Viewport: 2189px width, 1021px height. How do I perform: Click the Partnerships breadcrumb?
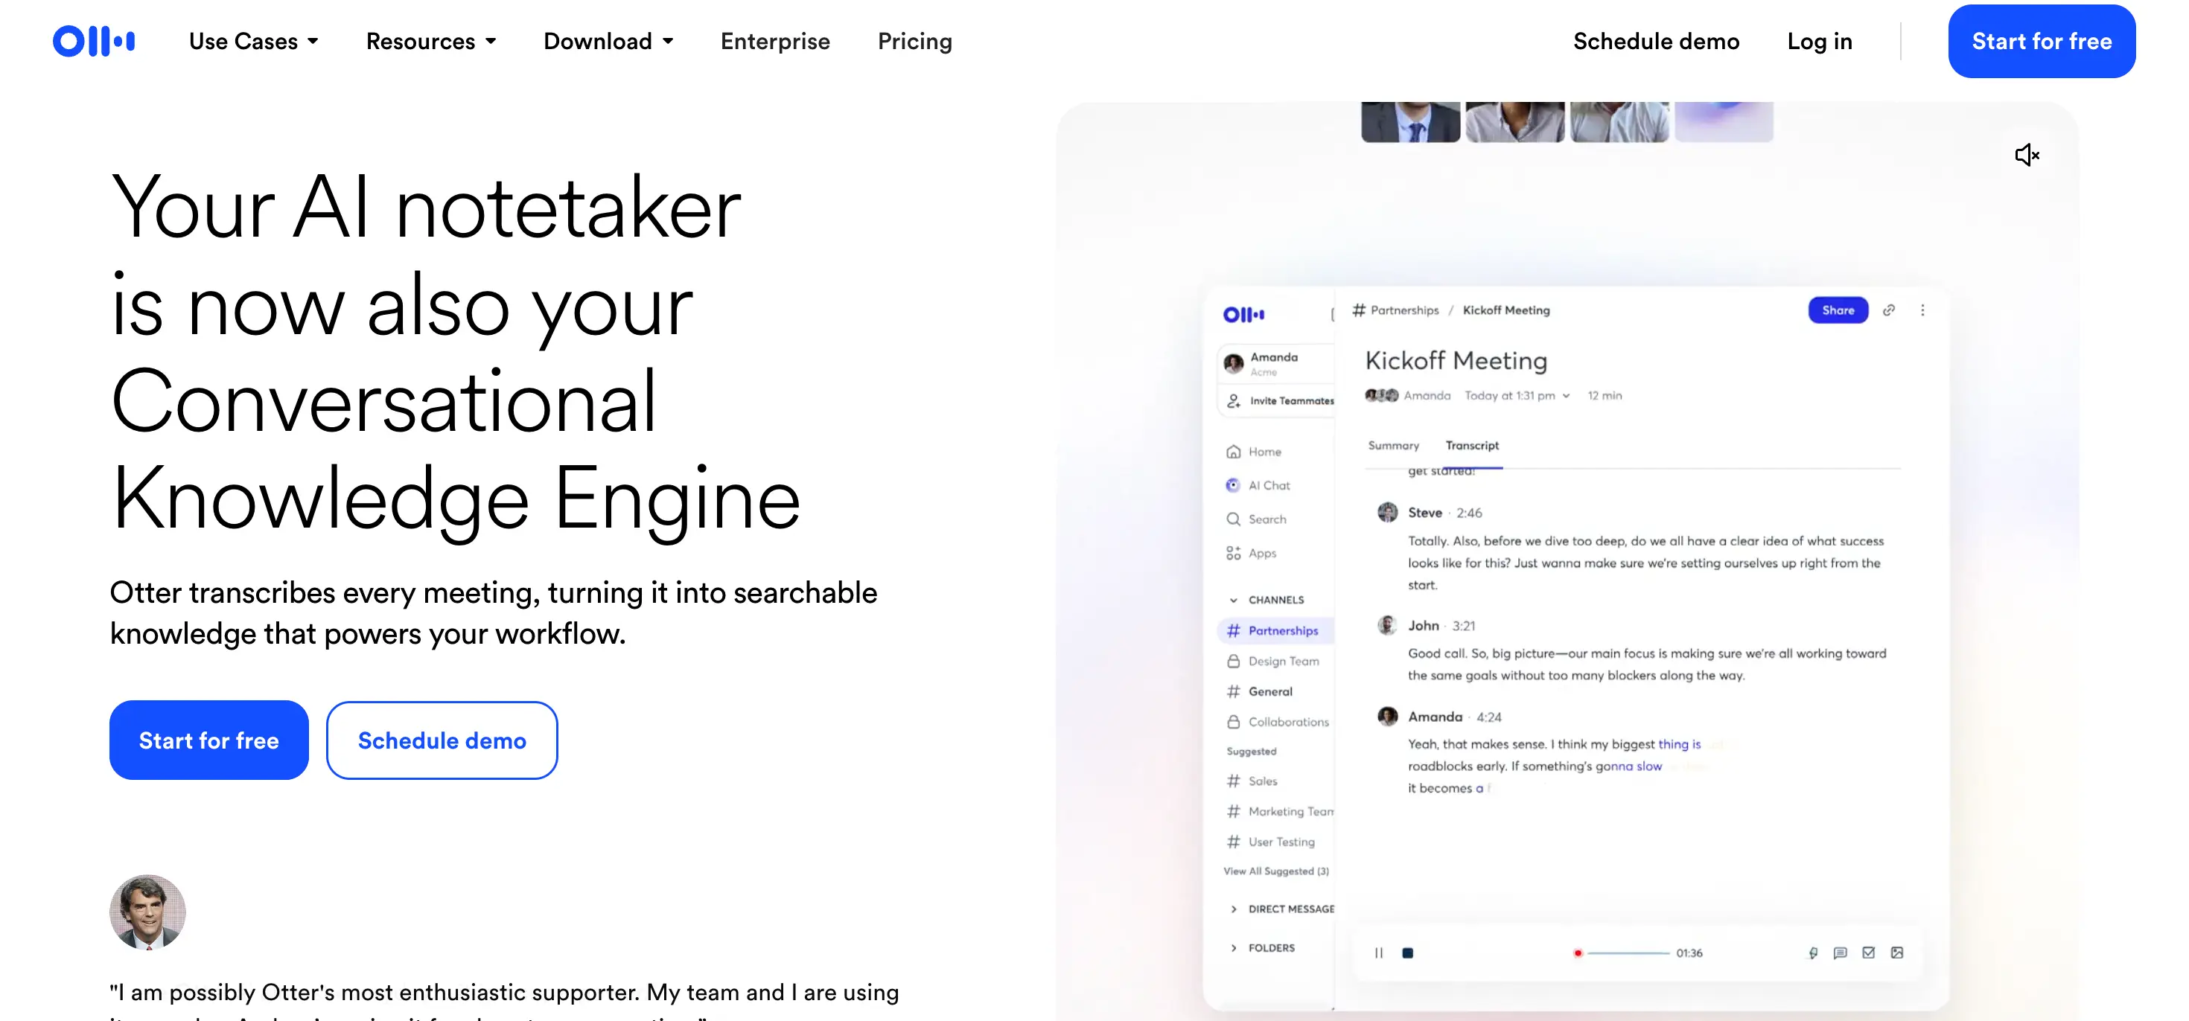(1396, 311)
